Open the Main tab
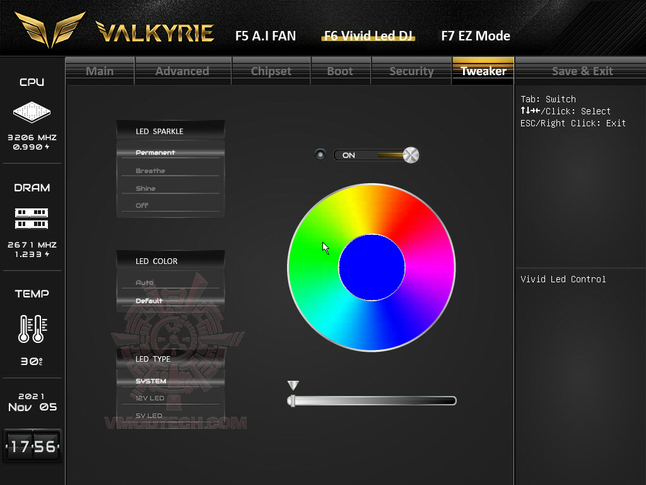 [100, 71]
